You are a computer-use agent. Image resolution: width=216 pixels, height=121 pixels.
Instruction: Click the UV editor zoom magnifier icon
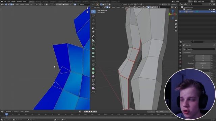87,8
